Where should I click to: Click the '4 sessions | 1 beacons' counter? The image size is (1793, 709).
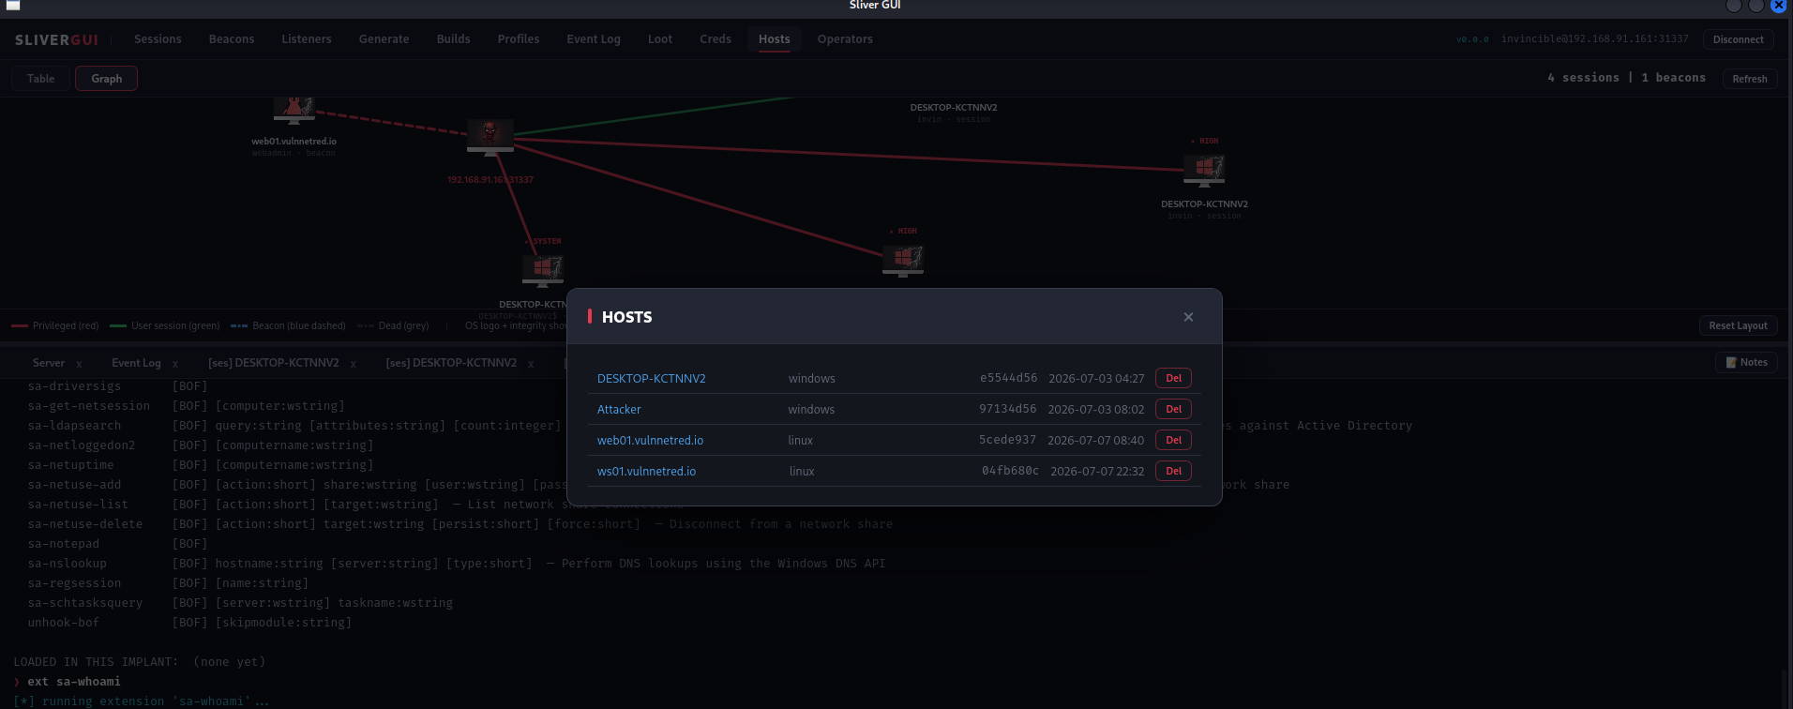(1627, 78)
